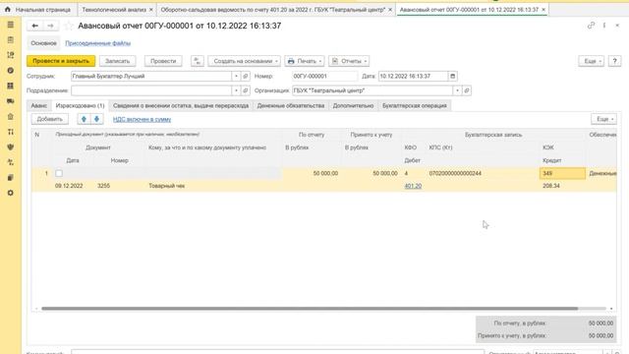
Task: Close the Оборотно-сальдовая ведомость tab
Action: click(x=390, y=9)
